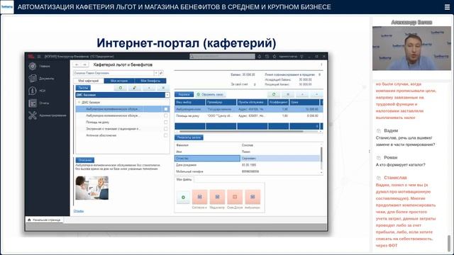This screenshot has height=255, width=454.
Task: Open the settings icon next to Администратор
Action: (x=301, y=57)
